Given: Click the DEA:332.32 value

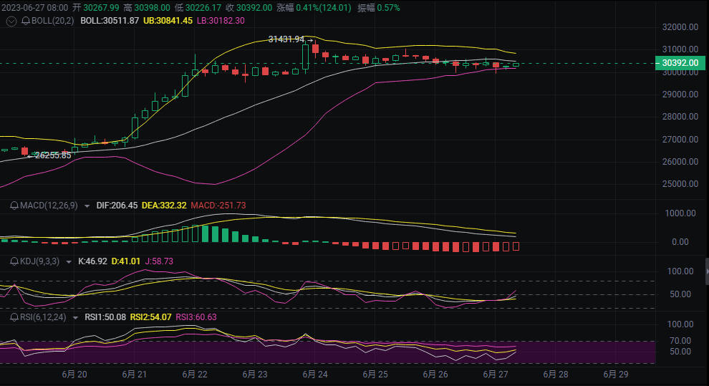Looking at the screenshot, I should 164,206.
